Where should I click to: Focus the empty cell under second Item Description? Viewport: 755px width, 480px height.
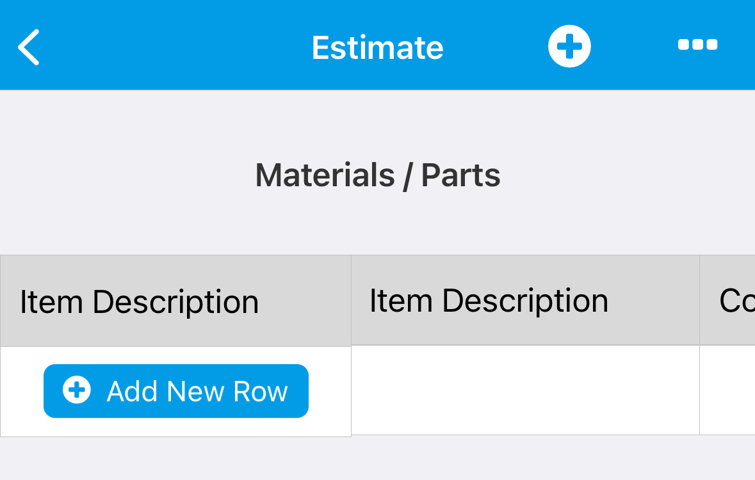(x=525, y=390)
